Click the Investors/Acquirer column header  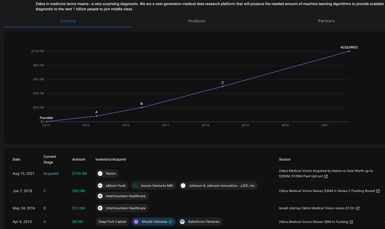coord(111,160)
